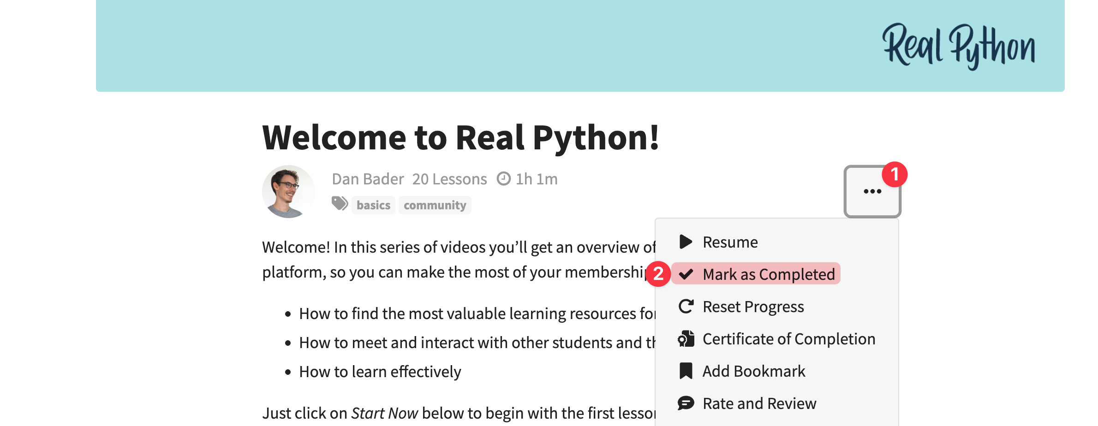Click the Welcome to Real Python! heading
The image size is (1098, 426).
460,137
